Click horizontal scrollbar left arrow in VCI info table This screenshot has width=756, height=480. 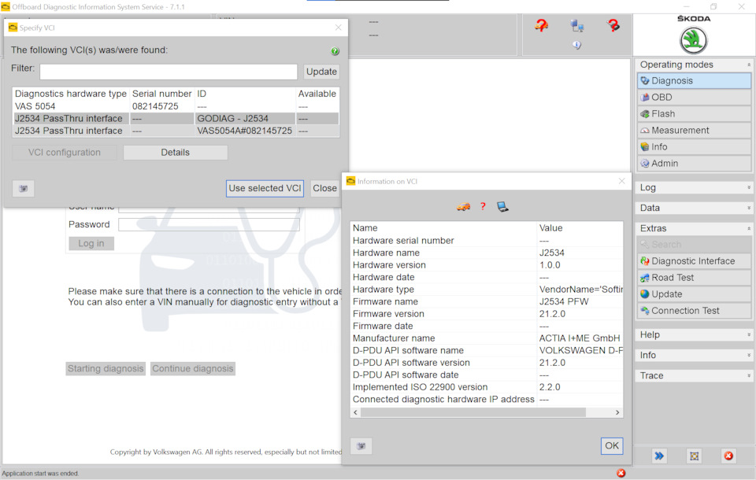[x=356, y=412]
